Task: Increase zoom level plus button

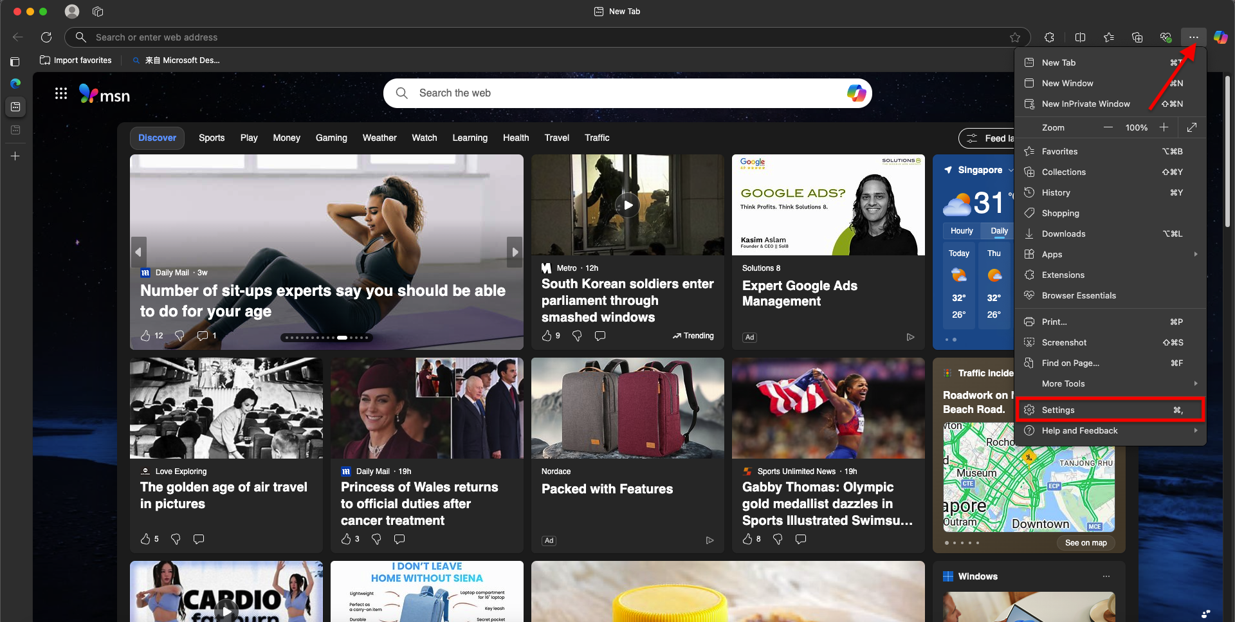Action: coord(1164,127)
